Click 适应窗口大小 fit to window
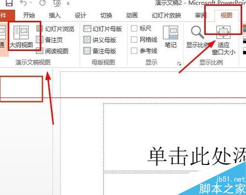Screen dimensions: 246x195 point(223,40)
